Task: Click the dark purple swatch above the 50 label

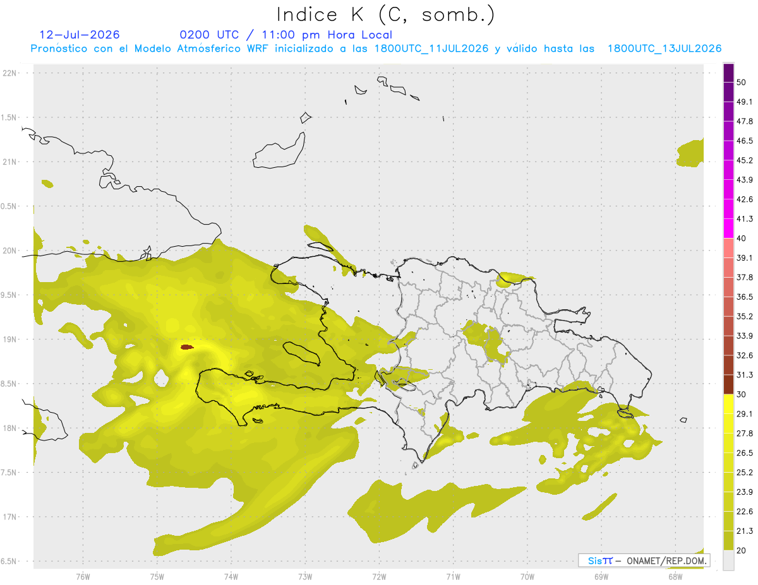Action: 728,73
